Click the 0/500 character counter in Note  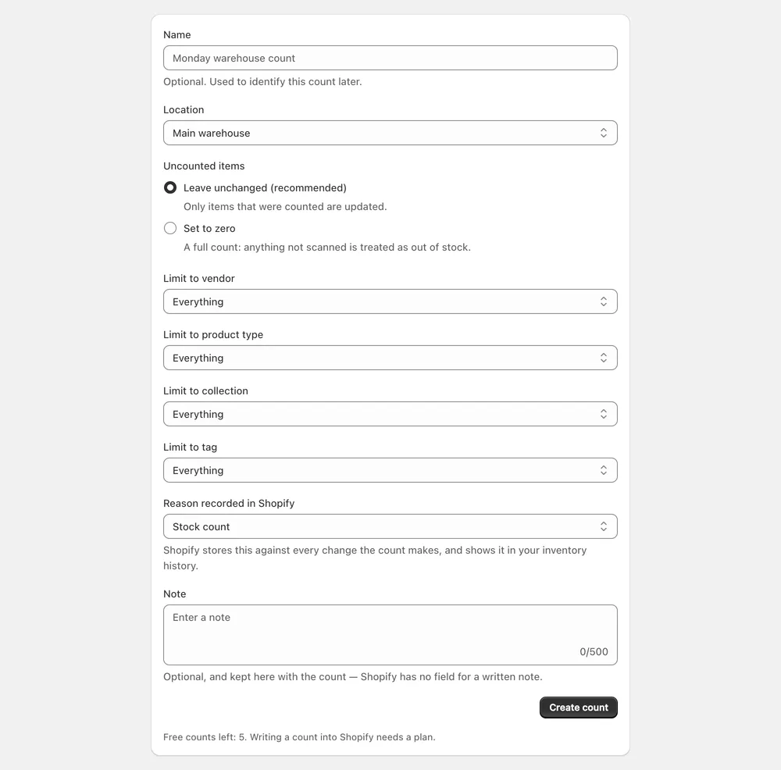(594, 652)
